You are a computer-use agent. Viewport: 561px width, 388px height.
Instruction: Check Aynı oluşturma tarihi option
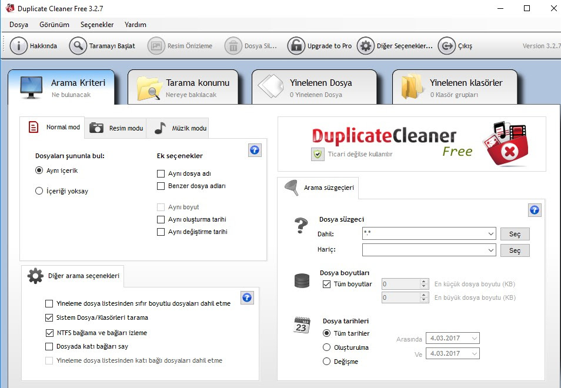tap(161, 219)
